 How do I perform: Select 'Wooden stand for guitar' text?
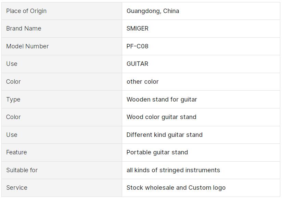point(162,99)
